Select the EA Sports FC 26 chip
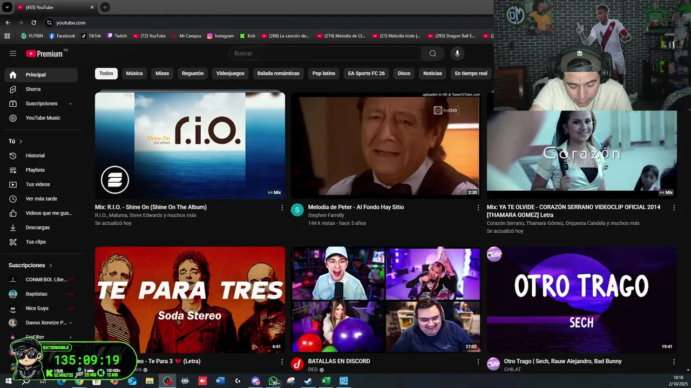 tap(367, 73)
